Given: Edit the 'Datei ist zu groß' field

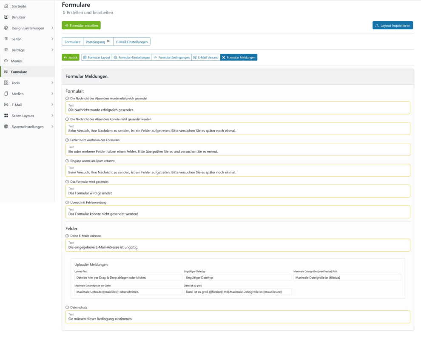Looking at the screenshot, I should pyautogui.click(x=238, y=292).
